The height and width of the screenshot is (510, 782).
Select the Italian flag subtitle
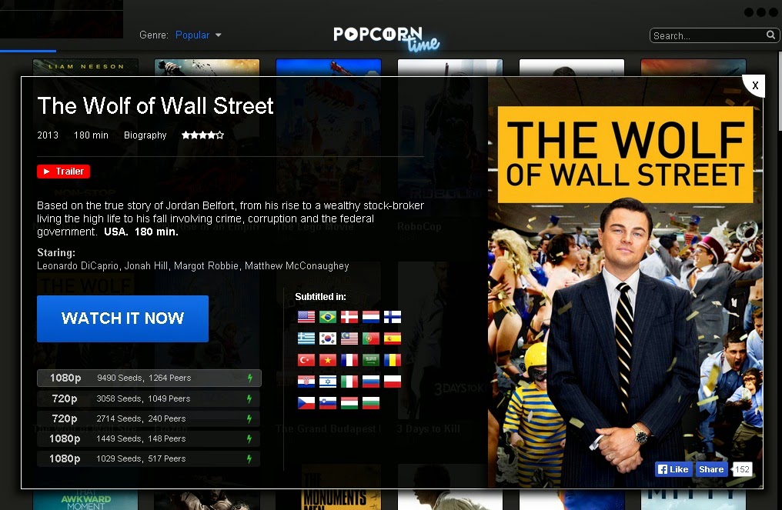pyautogui.click(x=349, y=382)
